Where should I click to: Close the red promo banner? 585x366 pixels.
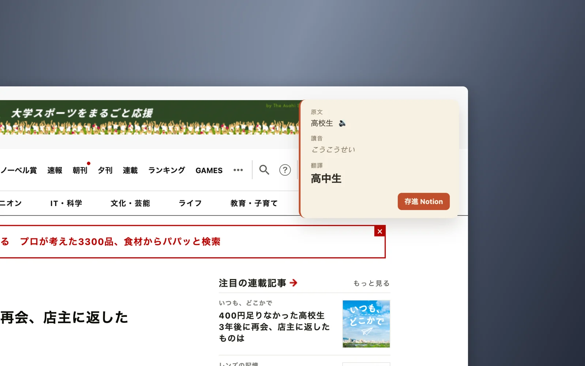tap(380, 231)
